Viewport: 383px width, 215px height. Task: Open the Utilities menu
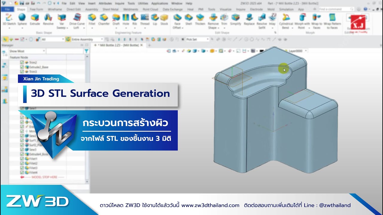coord(143,3)
